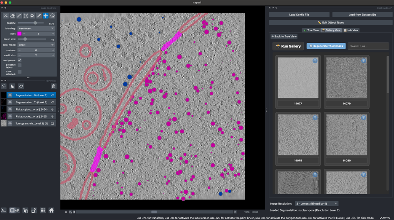
Task: Select the fill bucket tool
Action: 32,16
